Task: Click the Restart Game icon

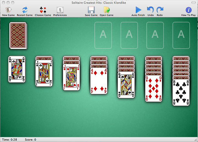Action: click(x=25, y=10)
